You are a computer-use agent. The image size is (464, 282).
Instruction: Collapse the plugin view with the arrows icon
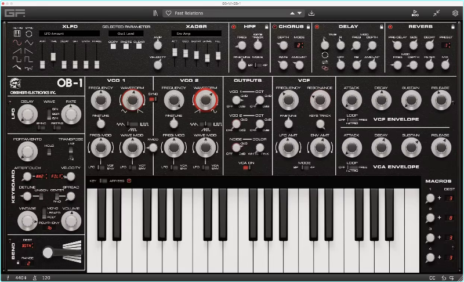pyautogui.click(x=437, y=13)
